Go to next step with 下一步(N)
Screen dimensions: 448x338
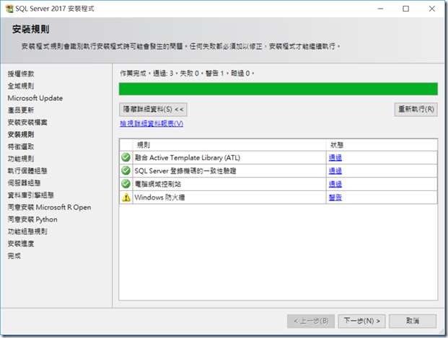[x=361, y=321]
